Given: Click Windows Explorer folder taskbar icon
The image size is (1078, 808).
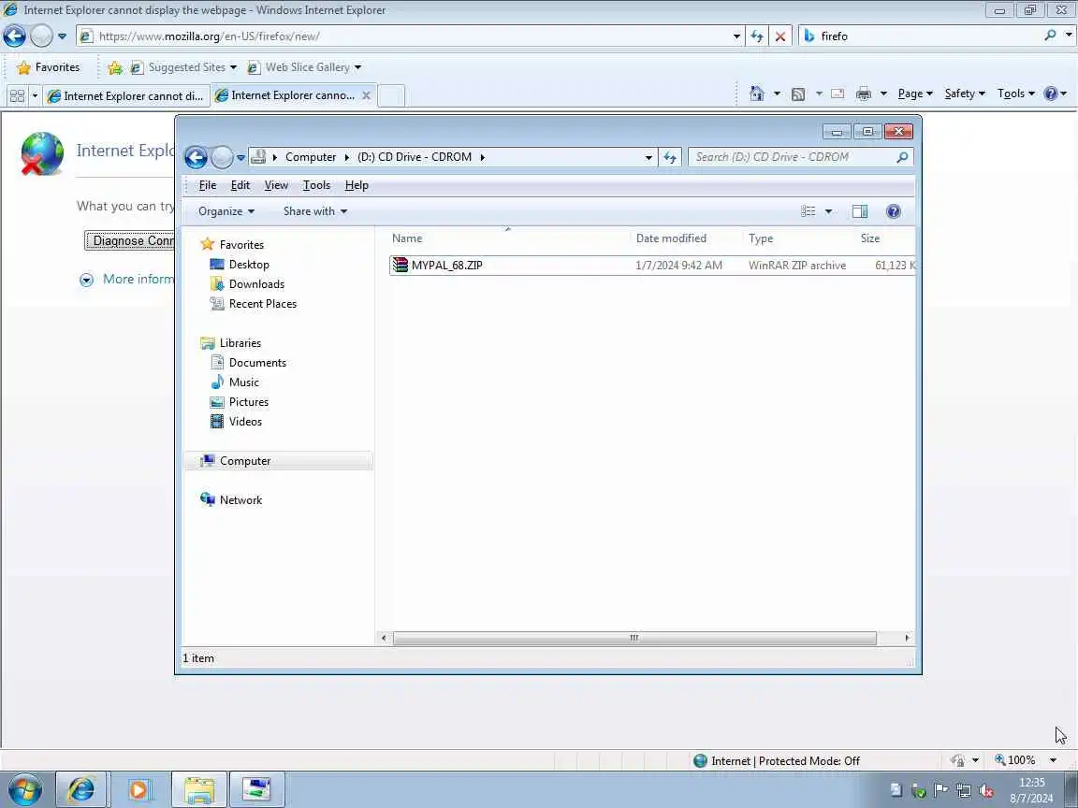Looking at the screenshot, I should 199,789.
